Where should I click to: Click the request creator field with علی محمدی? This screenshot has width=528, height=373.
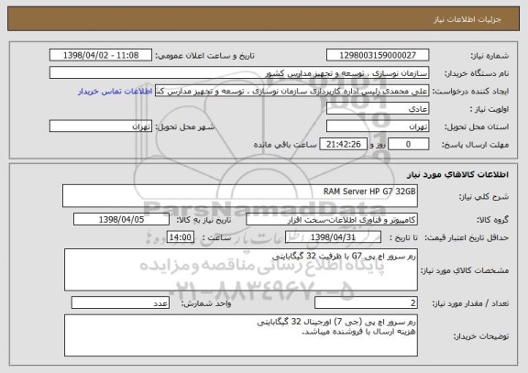(291, 91)
